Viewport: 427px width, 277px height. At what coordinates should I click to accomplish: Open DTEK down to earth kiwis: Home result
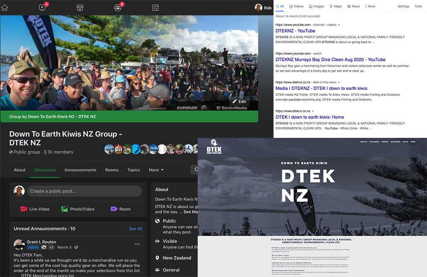(x=310, y=117)
